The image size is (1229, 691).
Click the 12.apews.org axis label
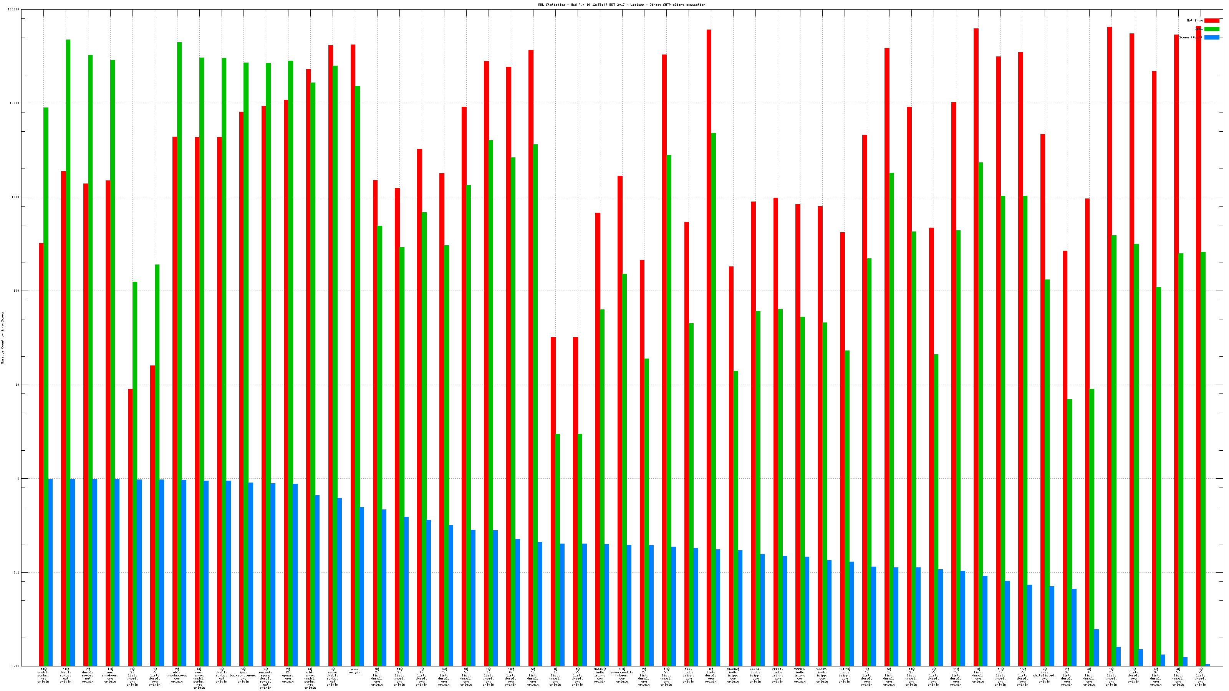point(288,675)
